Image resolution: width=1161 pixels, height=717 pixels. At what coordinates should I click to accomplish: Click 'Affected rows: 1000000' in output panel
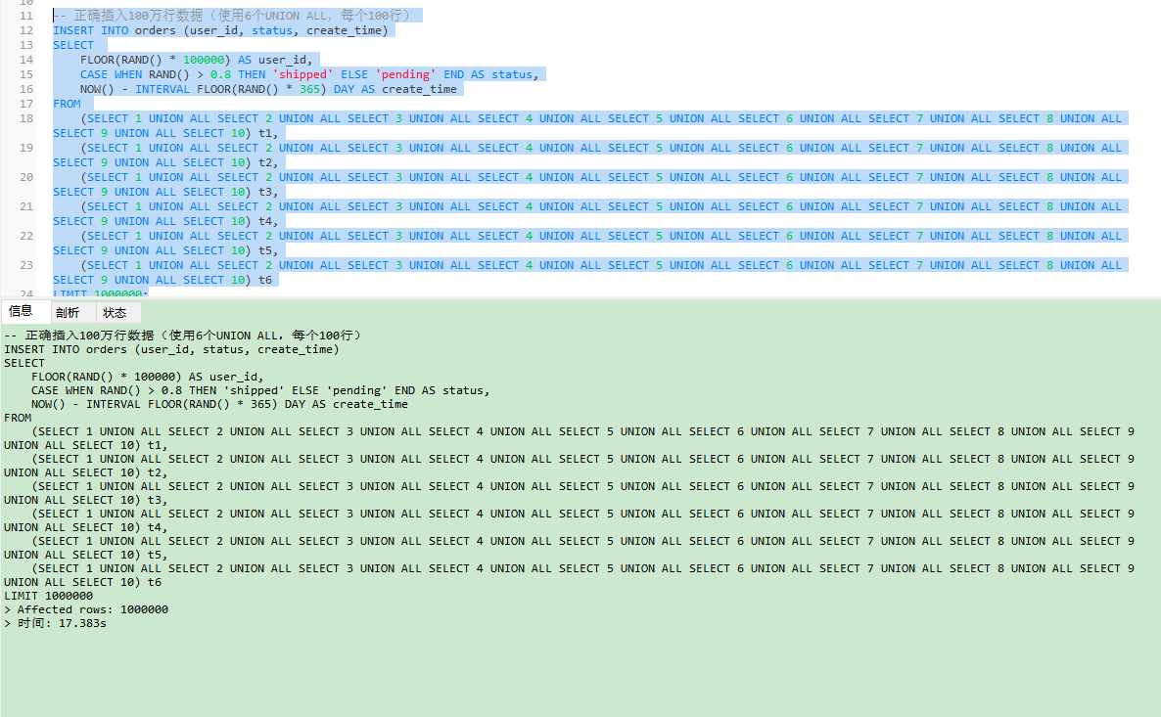92,609
